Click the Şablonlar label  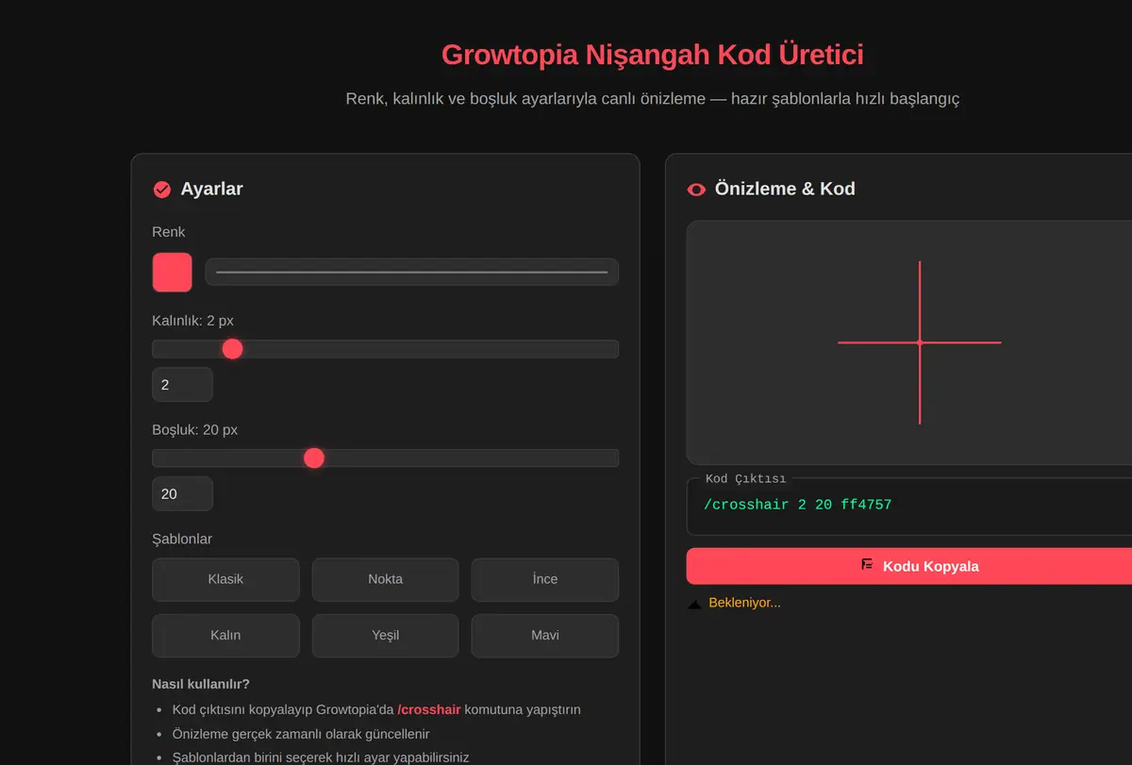pyautogui.click(x=182, y=540)
